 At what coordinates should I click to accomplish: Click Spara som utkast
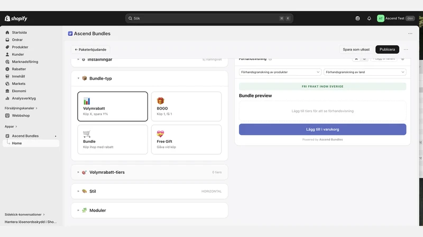356,50
